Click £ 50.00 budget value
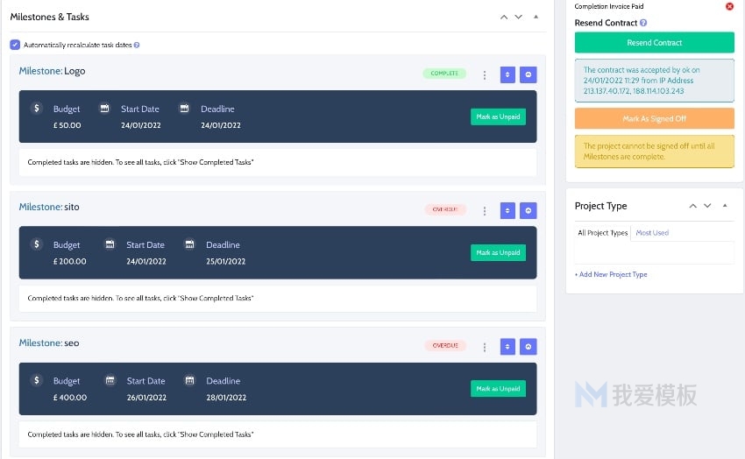Image resolution: width=745 pixels, height=459 pixels. point(67,125)
